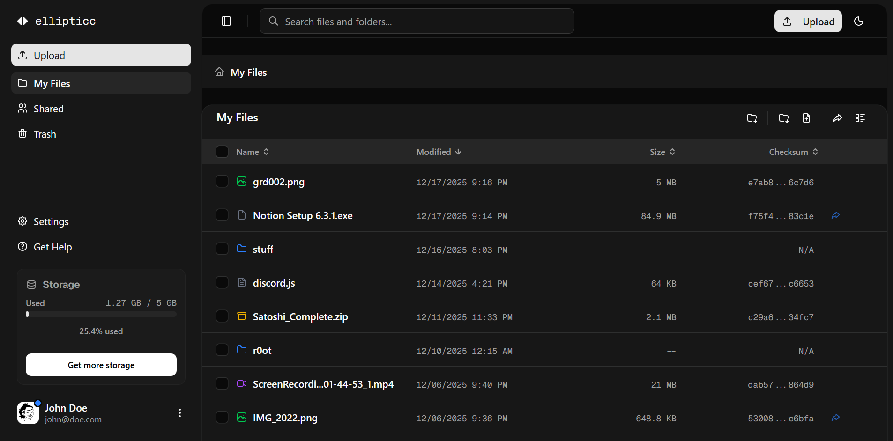Click the folder download arrow icon
This screenshot has height=441, width=893.
pyautogui.click(x=784, y=118)
